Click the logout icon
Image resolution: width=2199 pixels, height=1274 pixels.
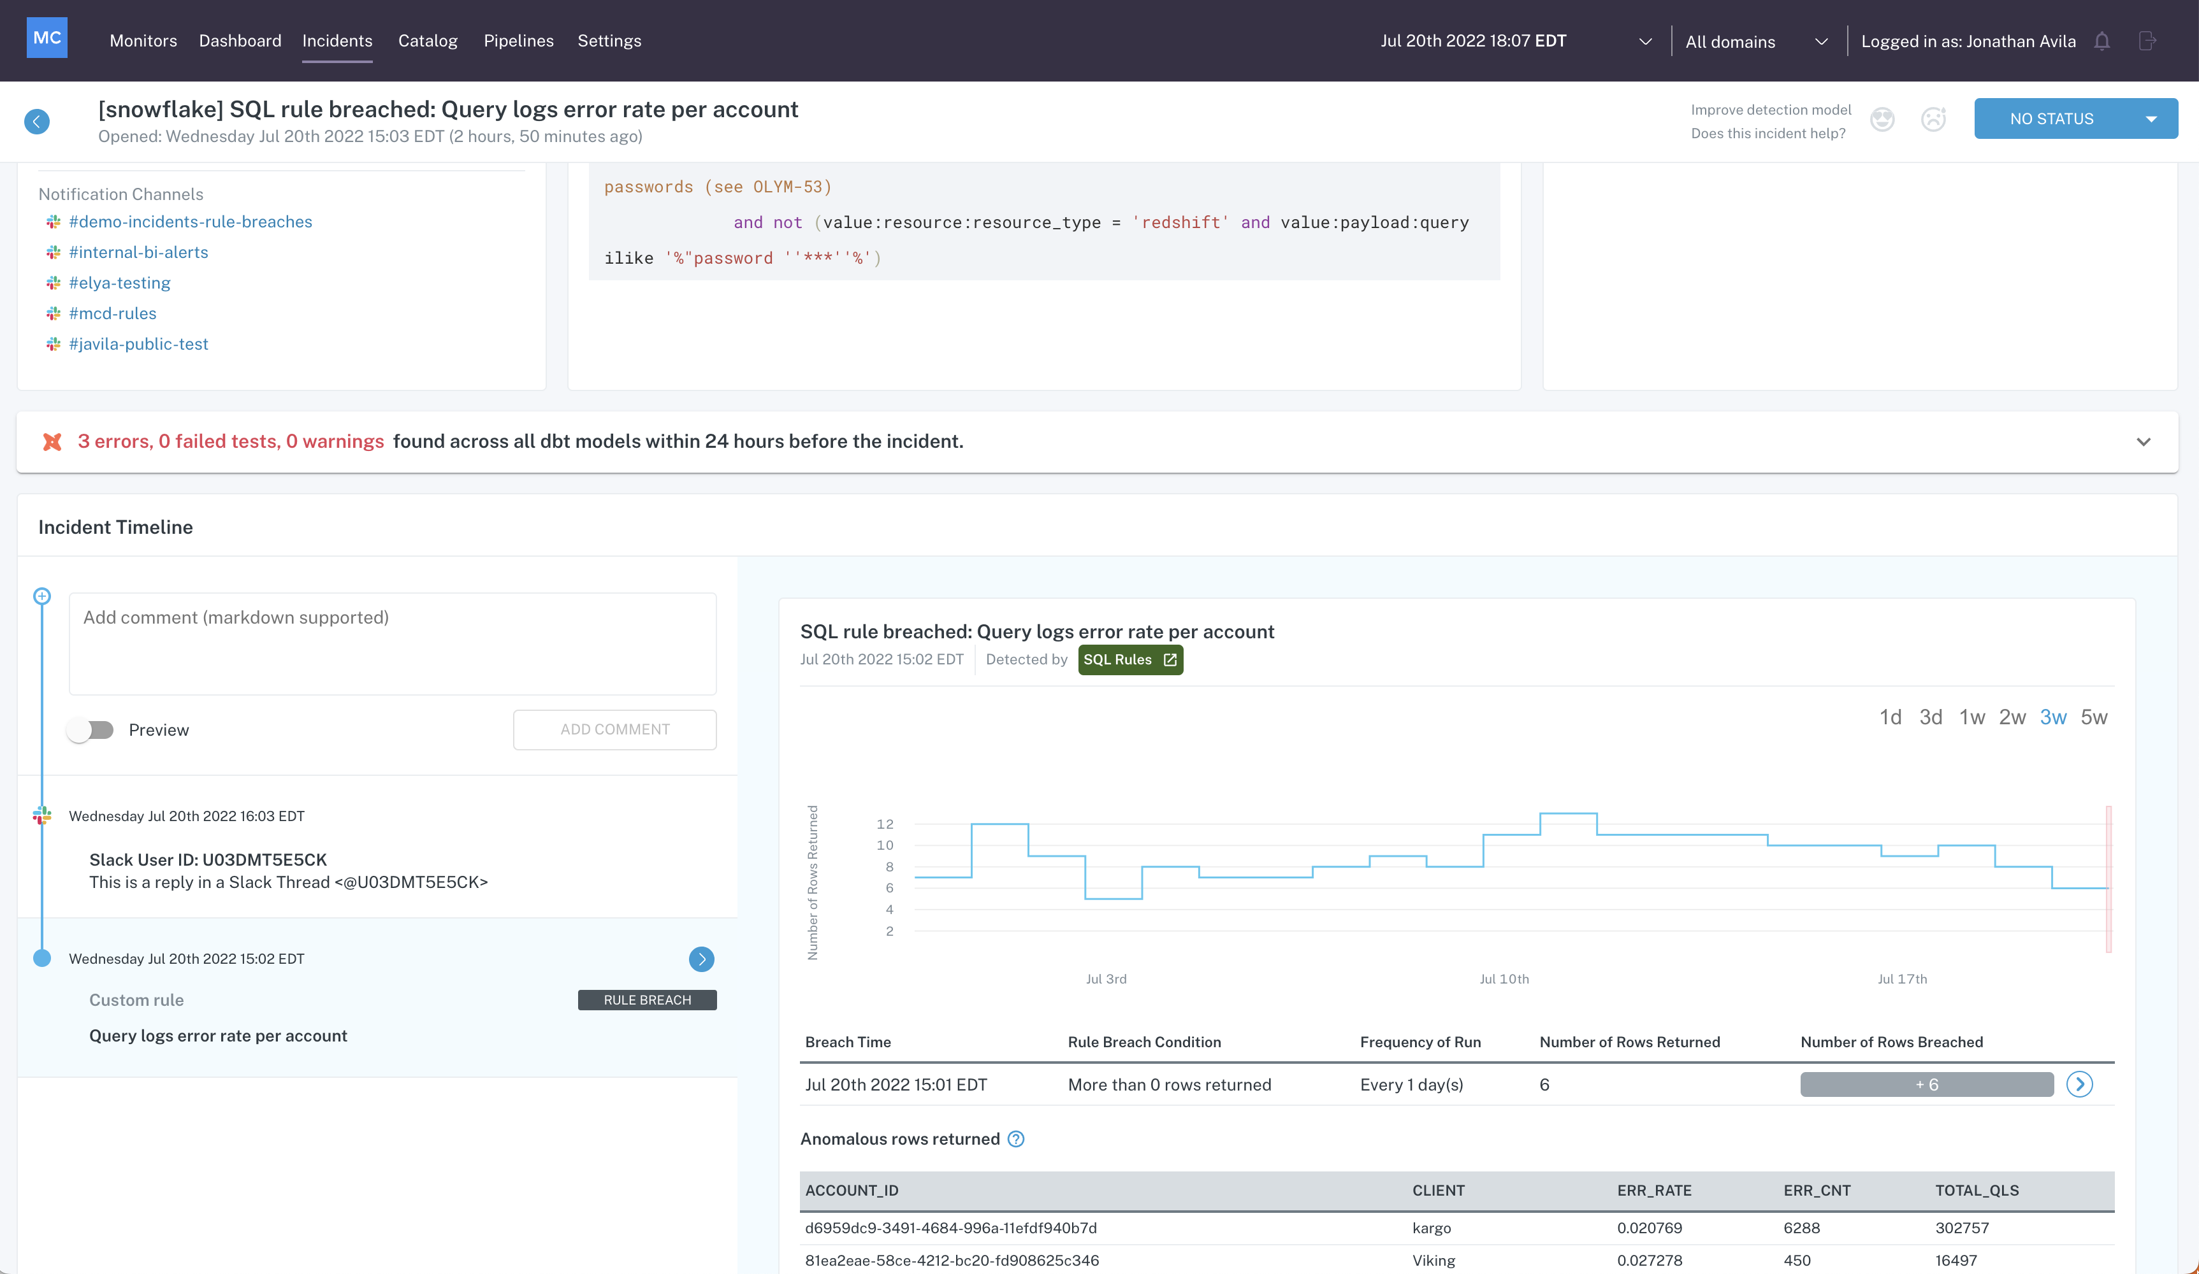[x=2147, y=41]
